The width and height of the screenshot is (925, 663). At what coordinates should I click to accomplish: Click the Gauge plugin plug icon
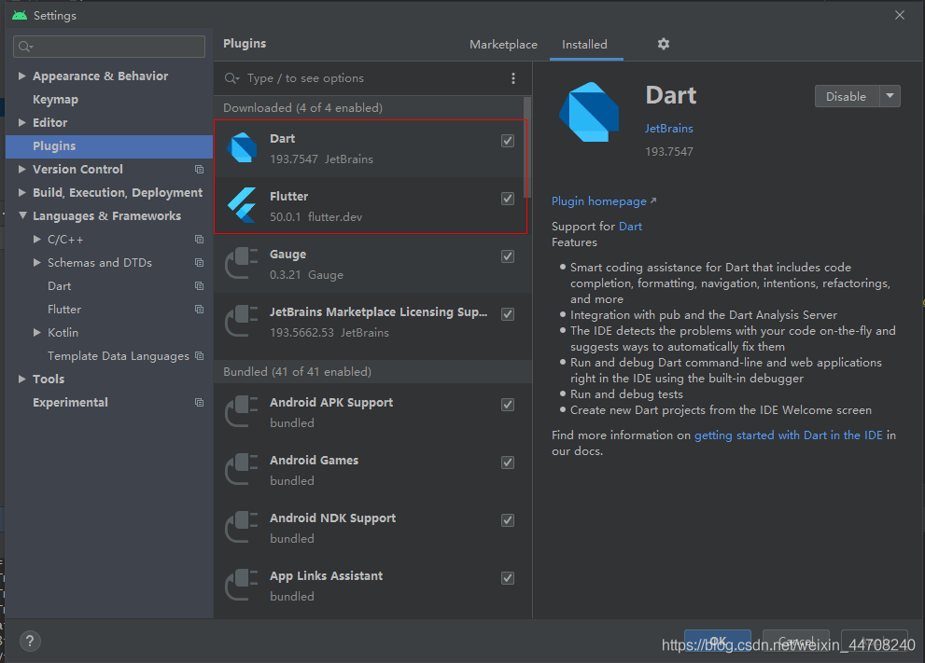coord(243,264)
